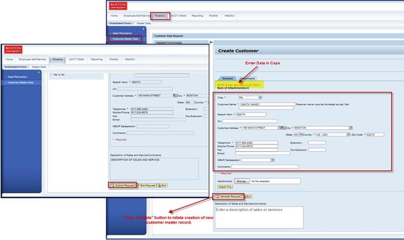Click the Validate Request button
Image resolution: width=404 pixels, height=240 pixels.
click(228, 196)
